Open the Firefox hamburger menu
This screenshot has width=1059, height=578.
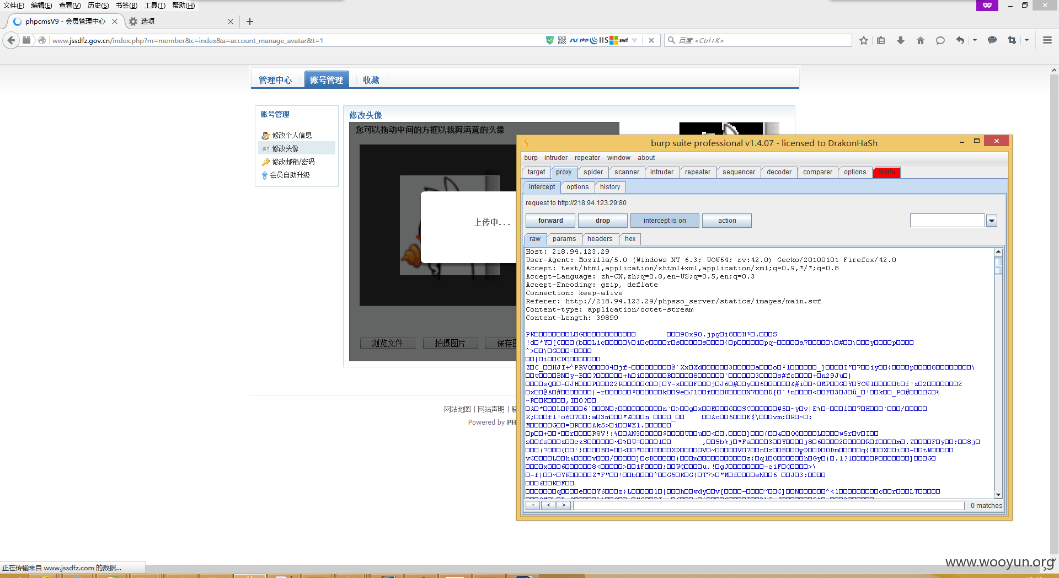pos(1047,40)
